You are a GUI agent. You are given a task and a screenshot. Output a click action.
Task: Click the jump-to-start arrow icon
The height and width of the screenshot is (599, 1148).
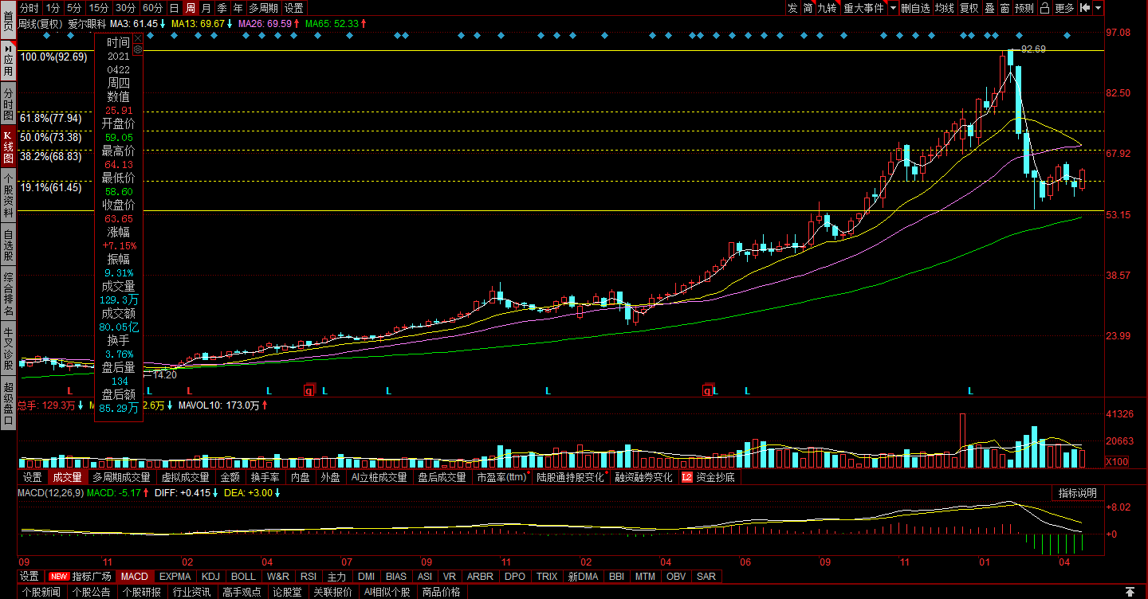click(1085, 8)
